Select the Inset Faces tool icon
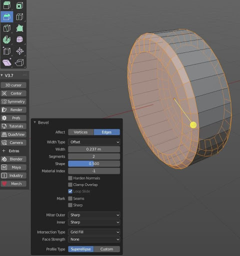This screenshot has height=256, width=240. pyautogui.click(x=19, y=5)
